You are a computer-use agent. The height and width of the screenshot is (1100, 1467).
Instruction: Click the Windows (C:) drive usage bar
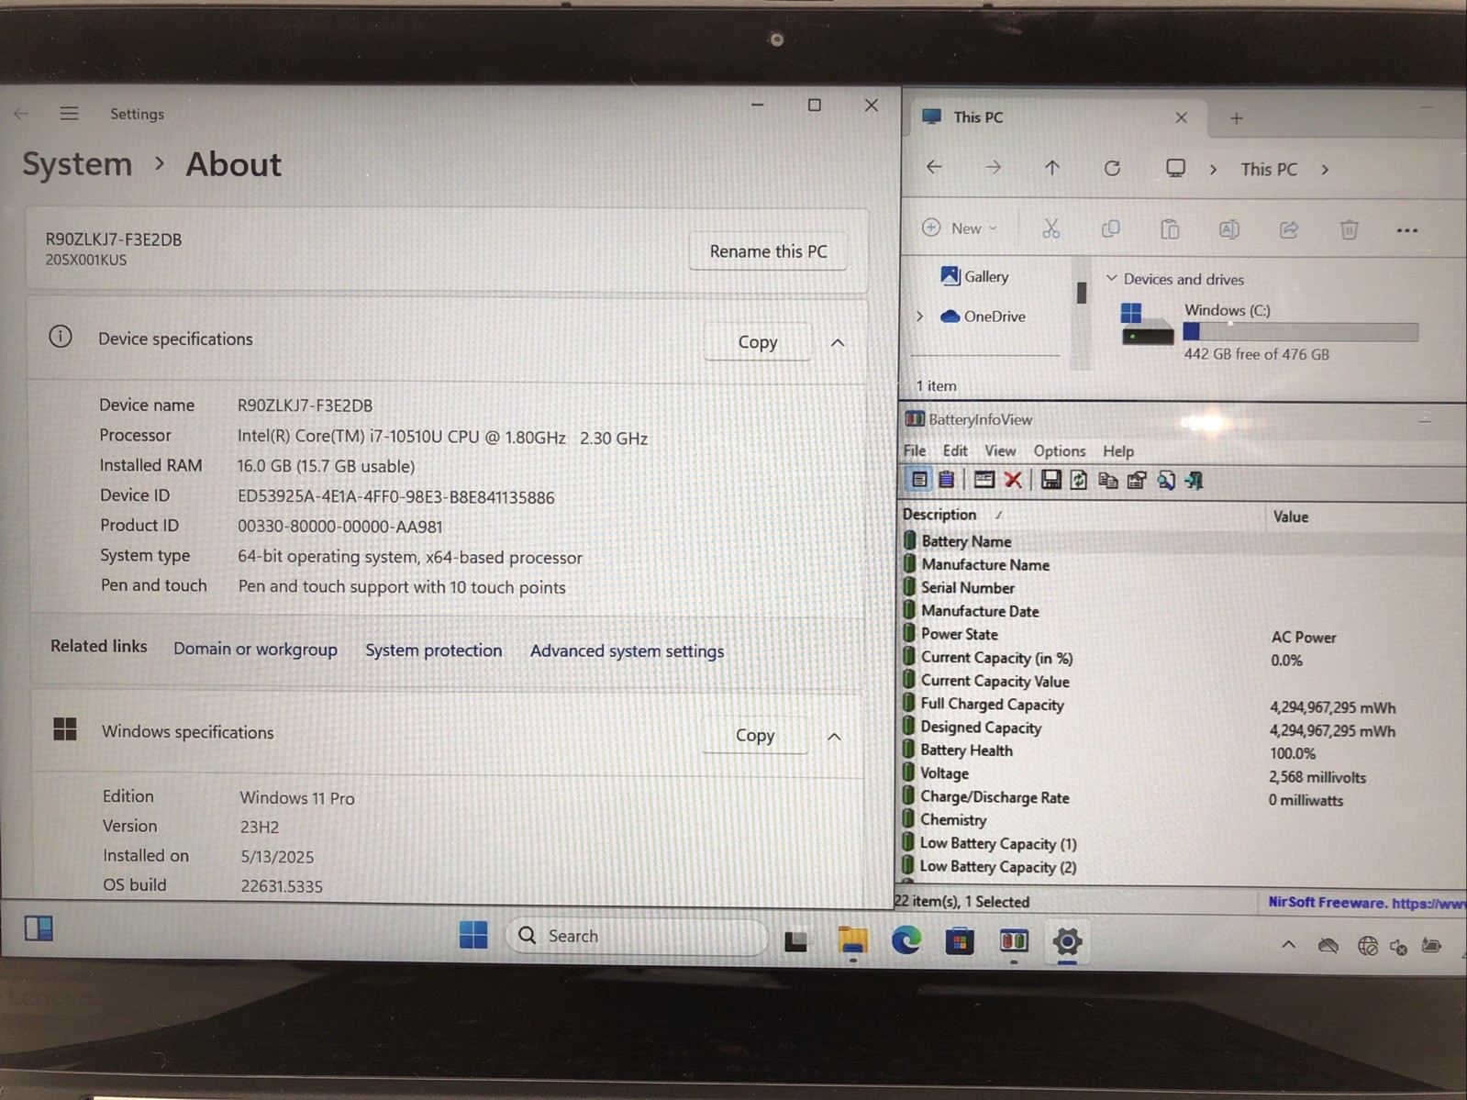pos(1301,332)
